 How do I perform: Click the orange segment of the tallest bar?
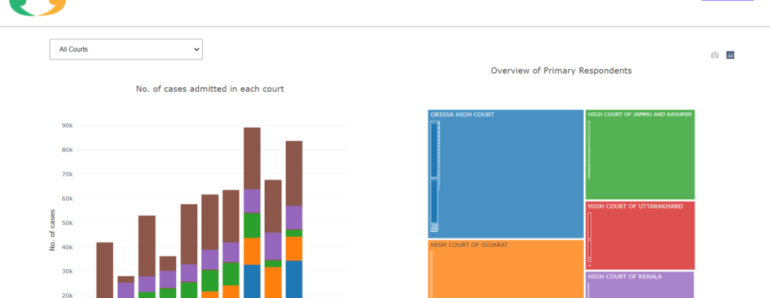(252, 252)
